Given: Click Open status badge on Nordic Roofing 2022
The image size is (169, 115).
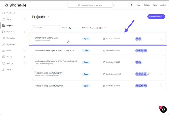Looking at the screenshot, I should 86,86.
